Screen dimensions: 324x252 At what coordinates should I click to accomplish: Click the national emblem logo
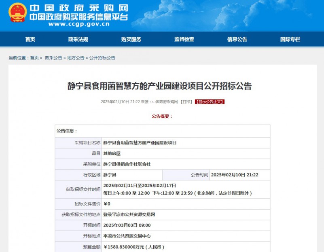pos(17,13)
